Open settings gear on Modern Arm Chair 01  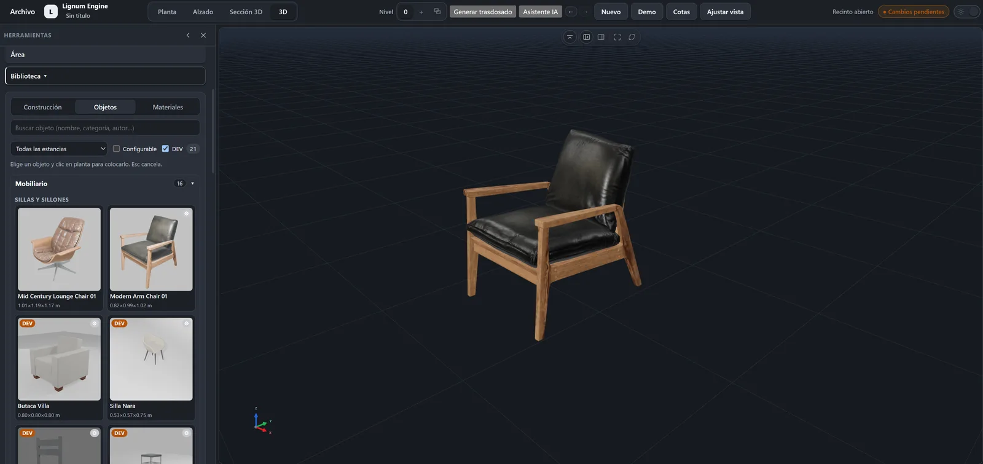(x=187, y=214)
